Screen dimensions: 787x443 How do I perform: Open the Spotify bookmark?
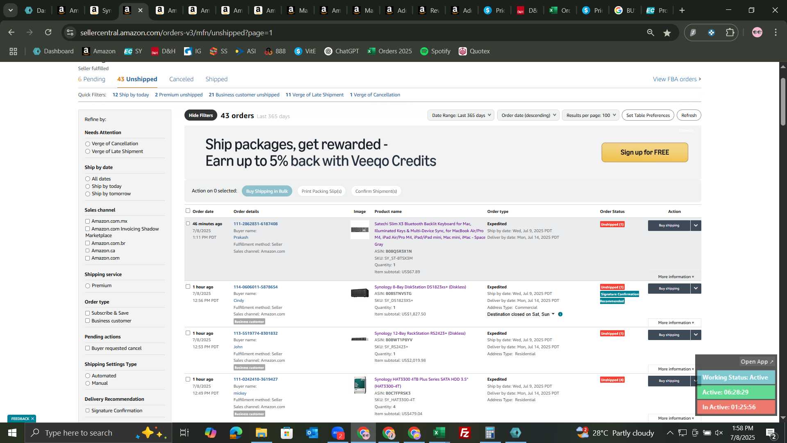435,51
